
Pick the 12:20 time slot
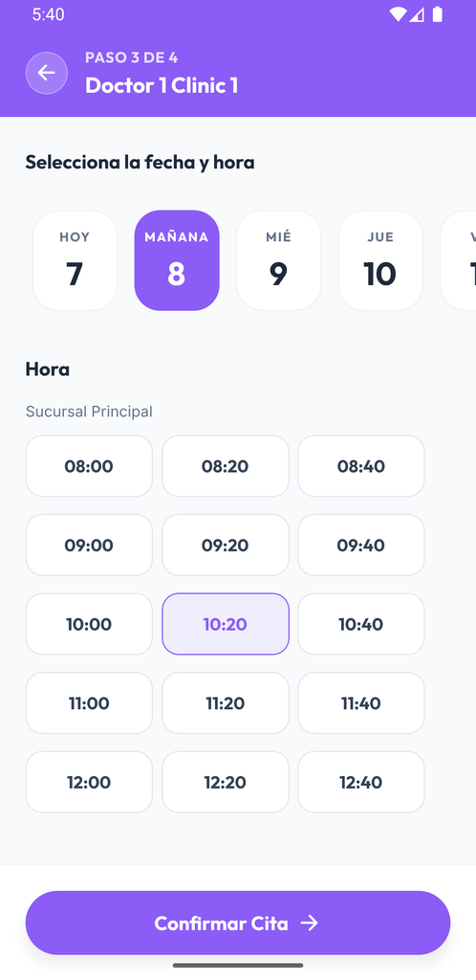(226, 783)
